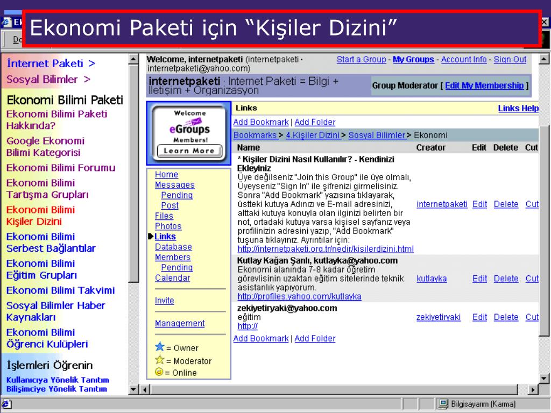Cut the kutlayka bookmark row

click(532, 279)
